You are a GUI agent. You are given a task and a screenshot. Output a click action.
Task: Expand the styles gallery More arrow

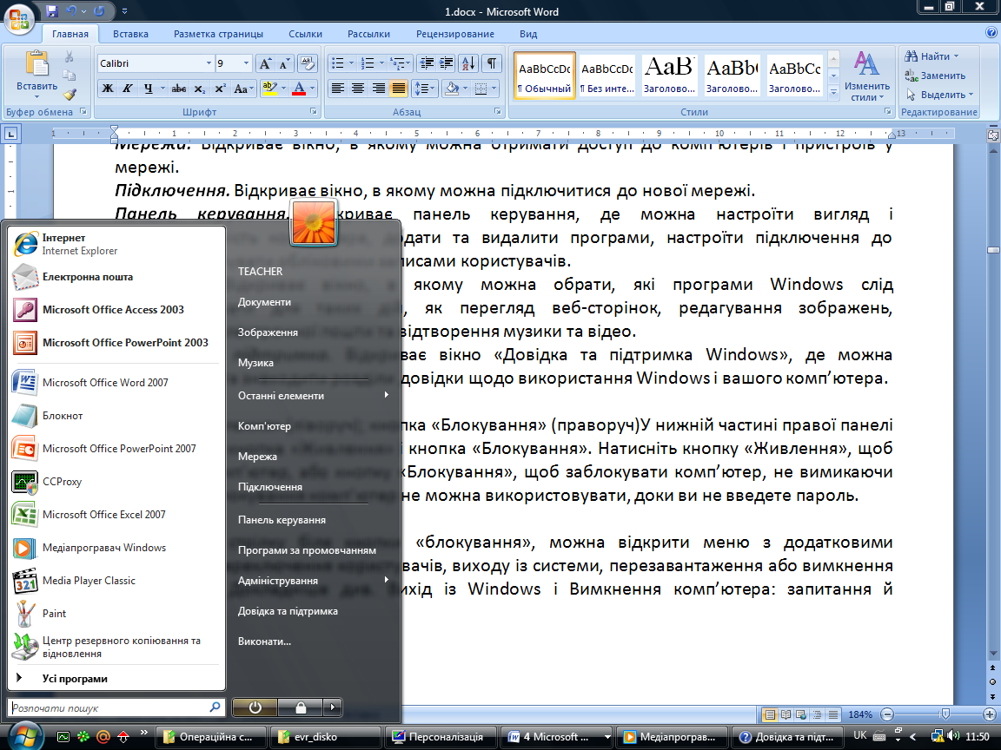tap(833, 93)
